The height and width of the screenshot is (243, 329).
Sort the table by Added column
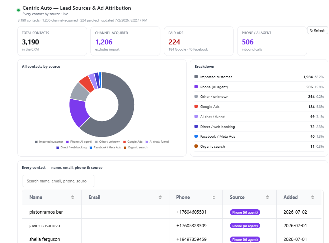click(x=312, y=197)
